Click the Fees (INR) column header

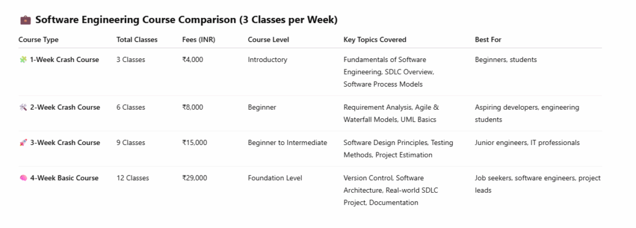click(x=199, y=40)
